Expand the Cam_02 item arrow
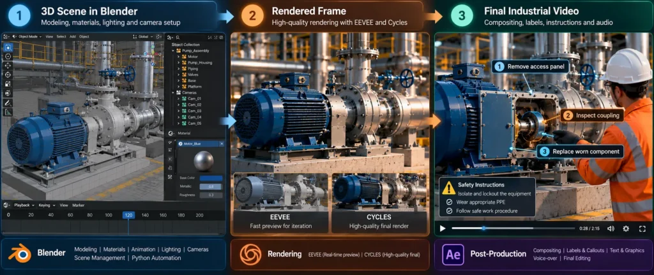654x275 pixels. click(x=179, y=105)
